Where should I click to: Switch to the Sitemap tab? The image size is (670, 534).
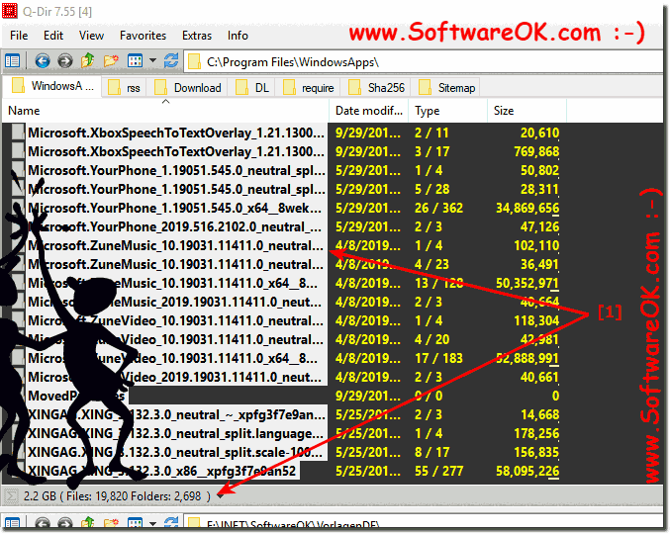[x=446, y=87]
